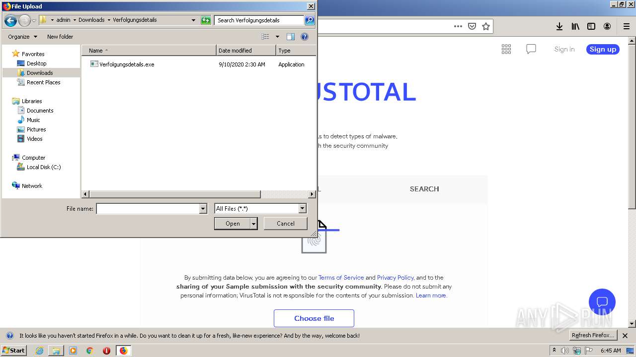Open File name dropdown arrow
Image resolution: width=636 pixels, height=357 pixels.
203,209
